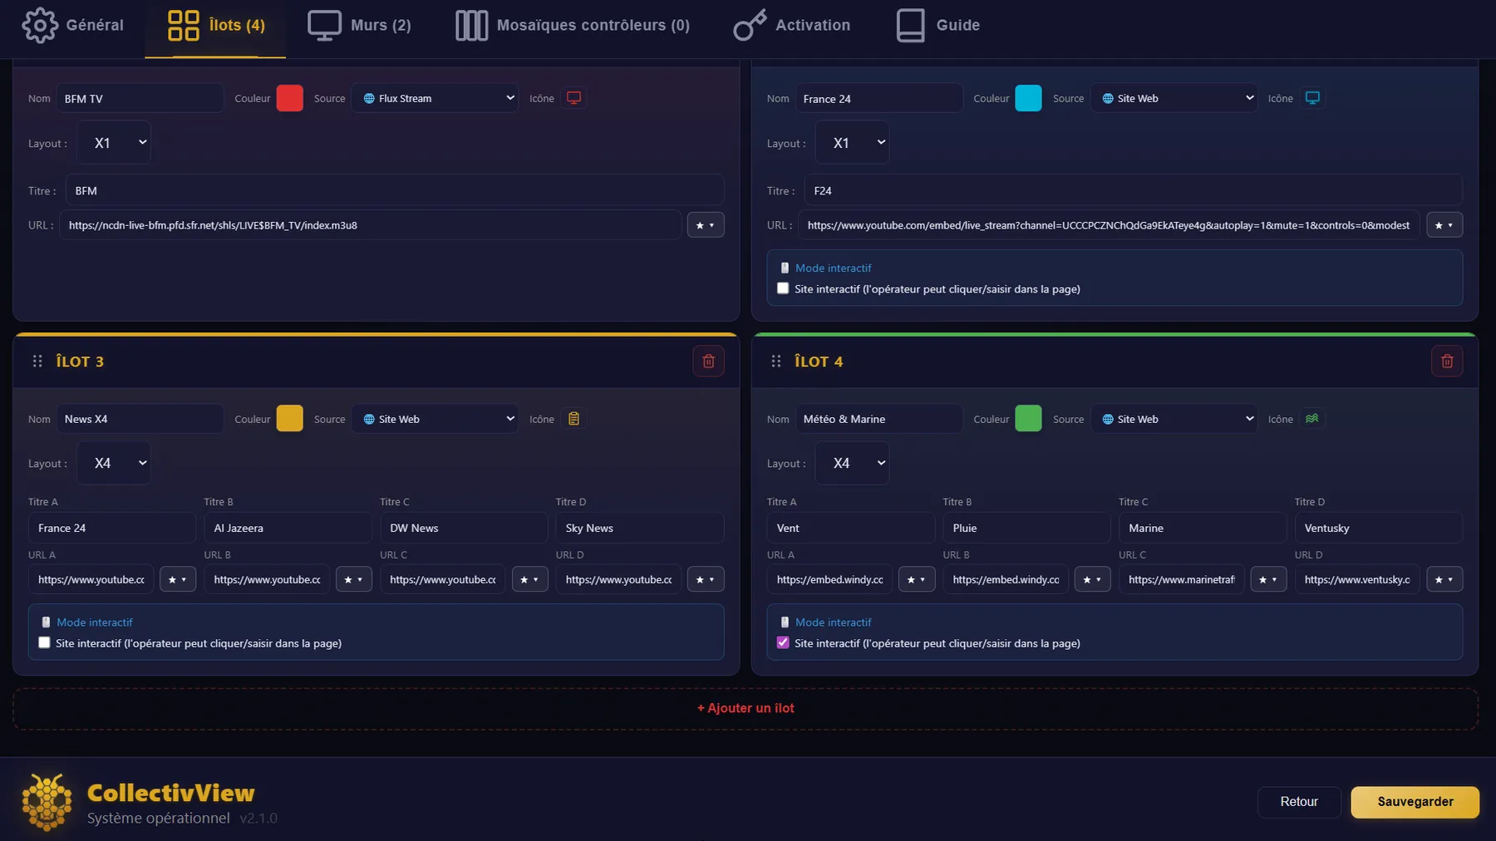Screen dimensions: 1496x841
Task: Click the CollectivView hexagon logo
Action: (x=47, y=802)
